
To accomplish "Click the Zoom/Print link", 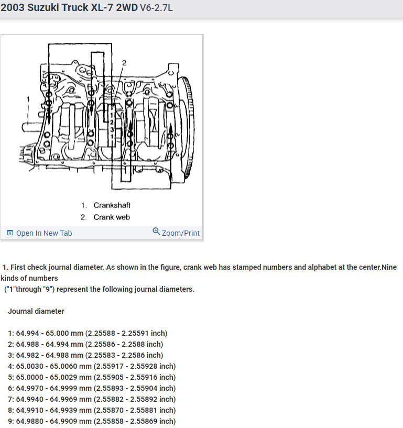I will pos(180,233).
